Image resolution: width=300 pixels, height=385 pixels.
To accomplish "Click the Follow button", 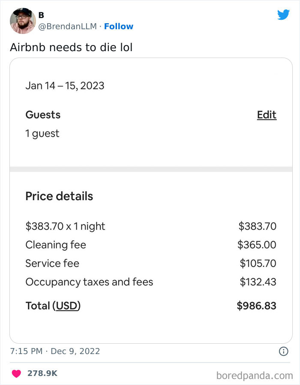I will 119,26.
